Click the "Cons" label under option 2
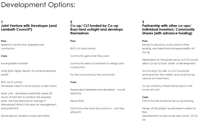 pos(73,82)
